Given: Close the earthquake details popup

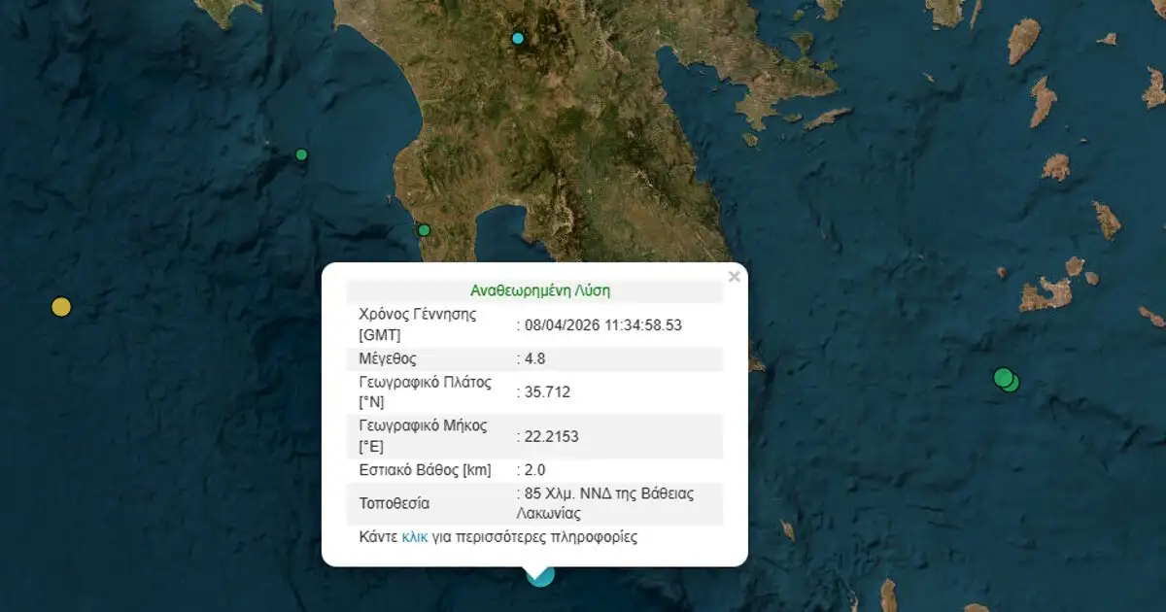Looking at the screenshot, I should pos(734,275).
